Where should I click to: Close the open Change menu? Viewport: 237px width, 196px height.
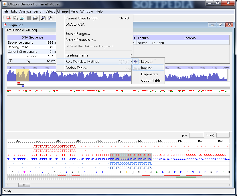(63, 11)
